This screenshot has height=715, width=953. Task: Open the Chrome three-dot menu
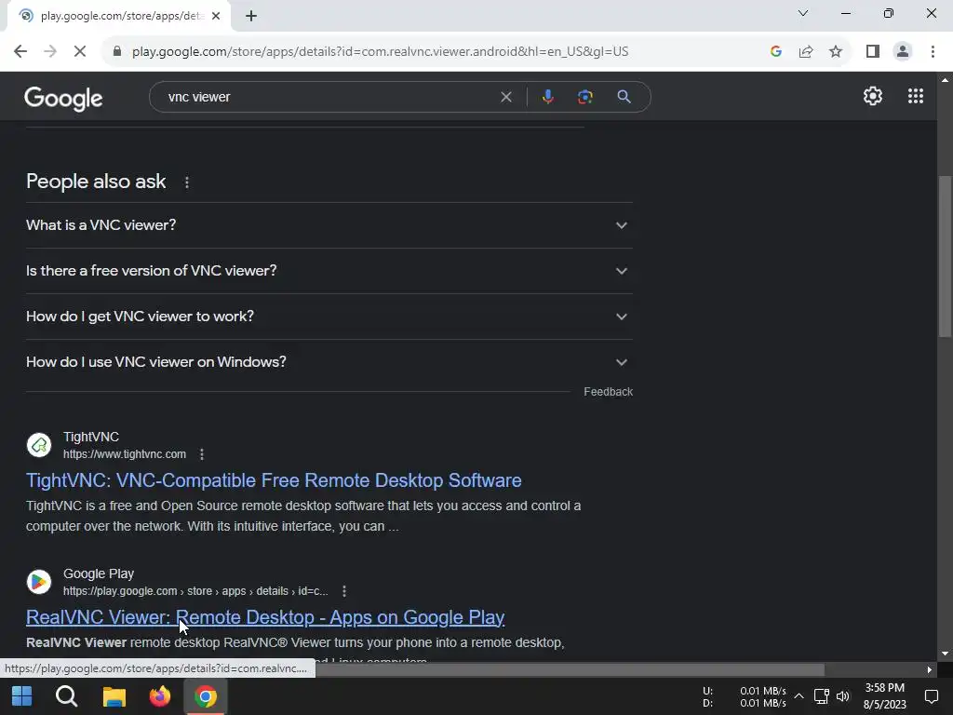933,52
